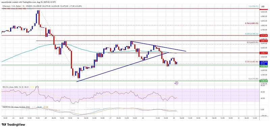Screen dimensions: 270x129
Task: Click the TradingView logo
Action: 13,125
